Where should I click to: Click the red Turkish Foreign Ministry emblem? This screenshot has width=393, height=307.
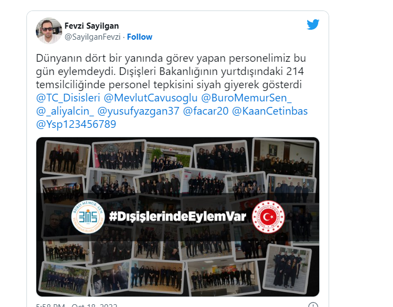(x=268, y=217)
